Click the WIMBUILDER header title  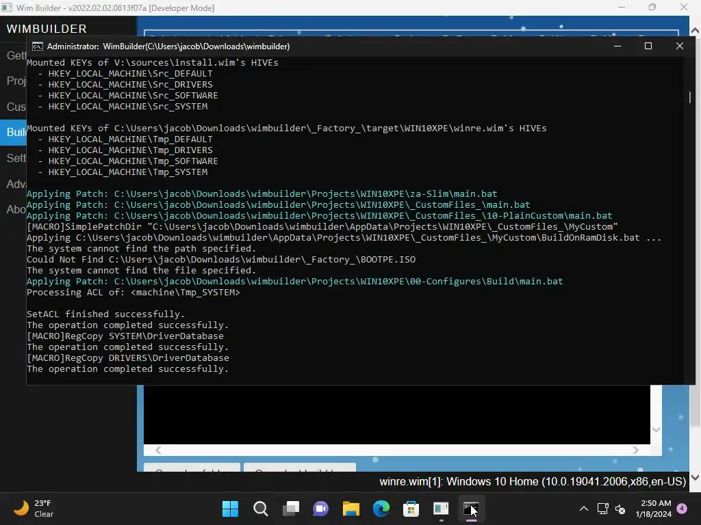47,29
